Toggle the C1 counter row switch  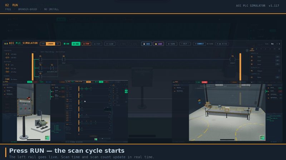(x=278, y=77)
